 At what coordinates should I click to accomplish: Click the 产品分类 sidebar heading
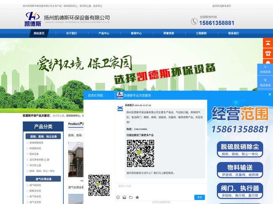point(43,127)
